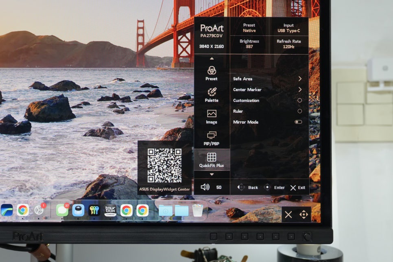Click the 3840 X 2160 resolution text

tap(212, 46)
